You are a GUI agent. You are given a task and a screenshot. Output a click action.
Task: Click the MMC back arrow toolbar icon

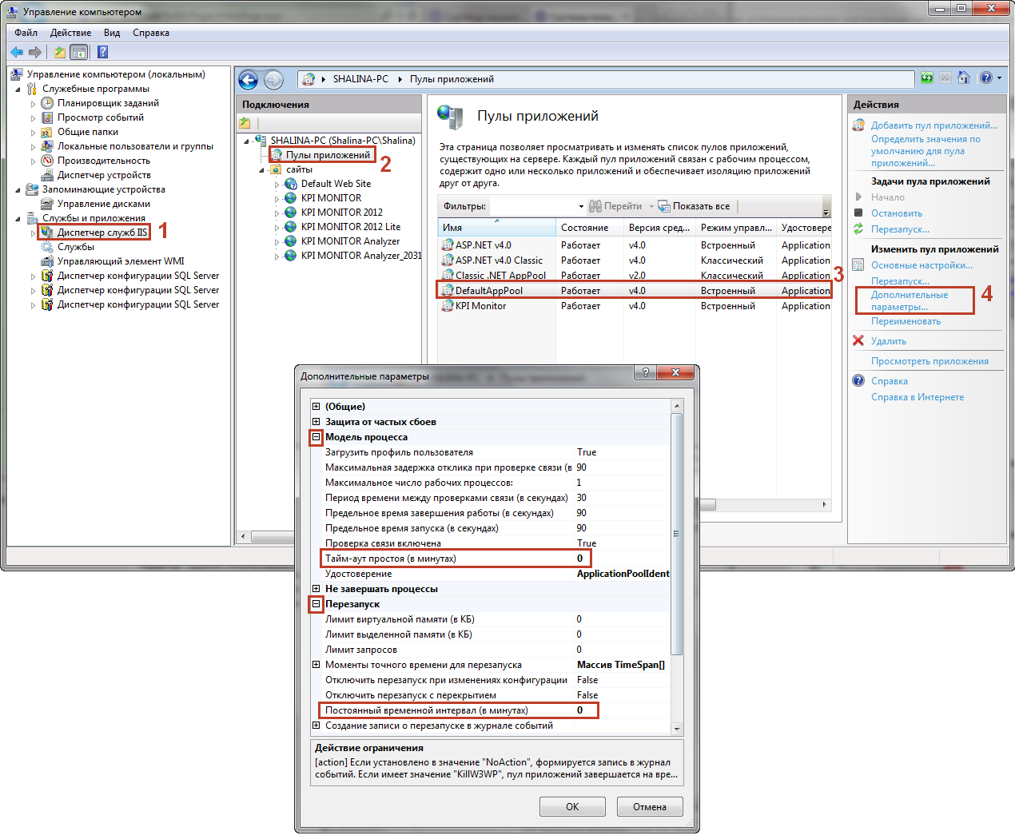click(17, 52)
